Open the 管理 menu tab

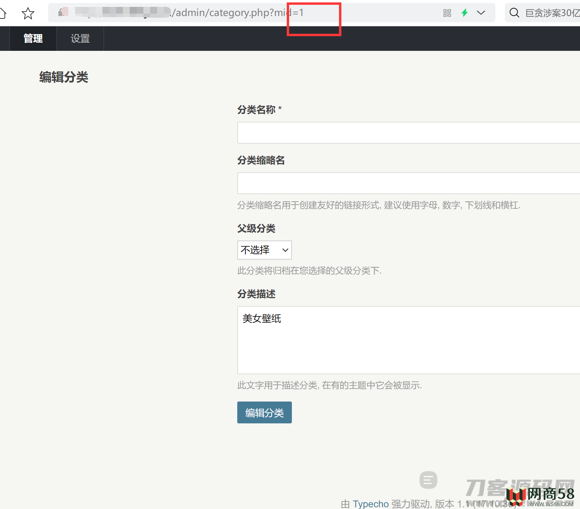pyautogui.click(x=33, y=39)
